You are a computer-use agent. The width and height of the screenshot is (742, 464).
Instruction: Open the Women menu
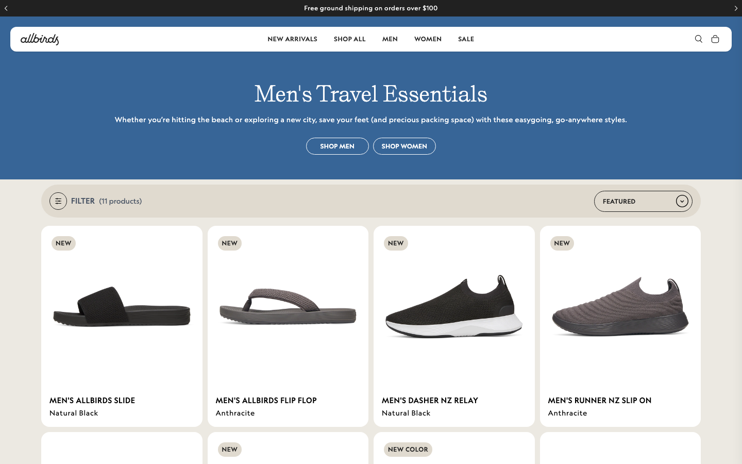click(428, 39)
